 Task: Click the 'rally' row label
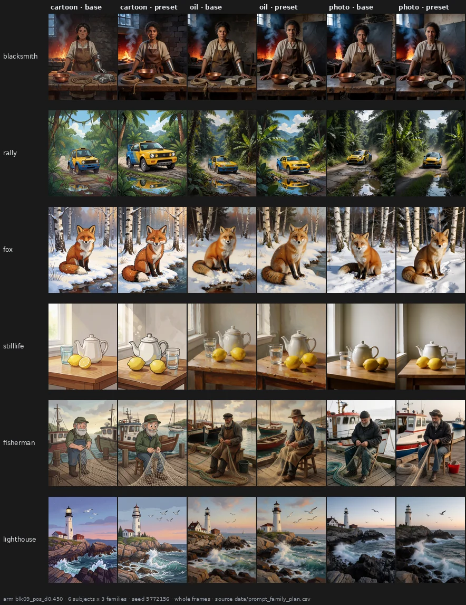[10, 153]
